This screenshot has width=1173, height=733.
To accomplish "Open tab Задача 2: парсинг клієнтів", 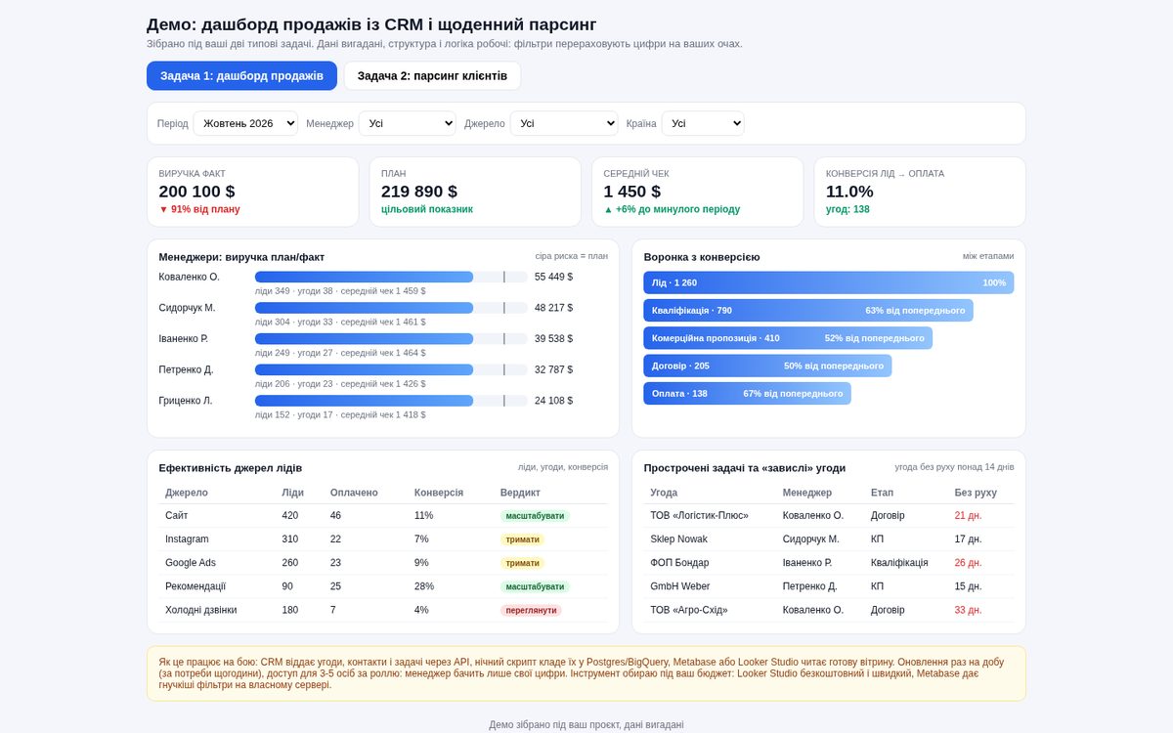I will (x=432, y=76).
